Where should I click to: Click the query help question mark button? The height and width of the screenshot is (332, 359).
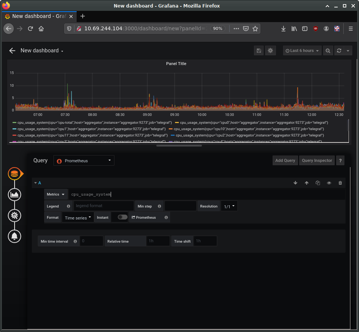(340, 160)
